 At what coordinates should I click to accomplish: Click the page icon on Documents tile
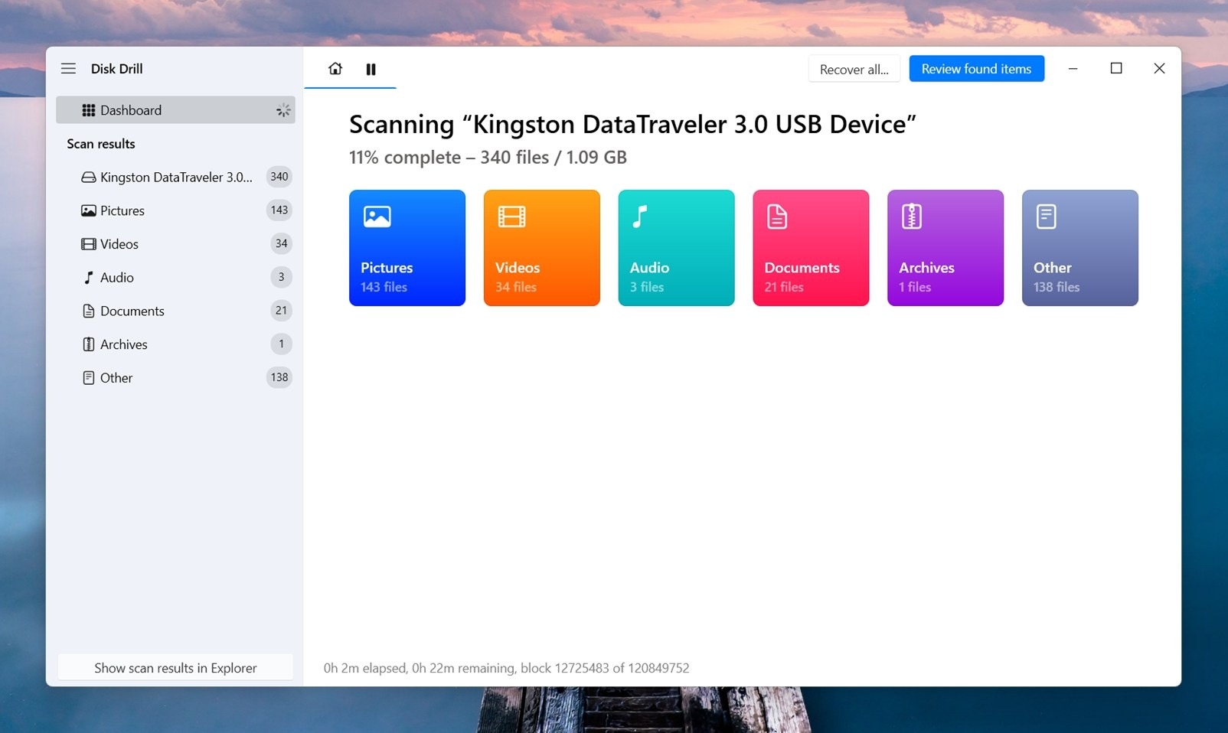tap(777, 217)
